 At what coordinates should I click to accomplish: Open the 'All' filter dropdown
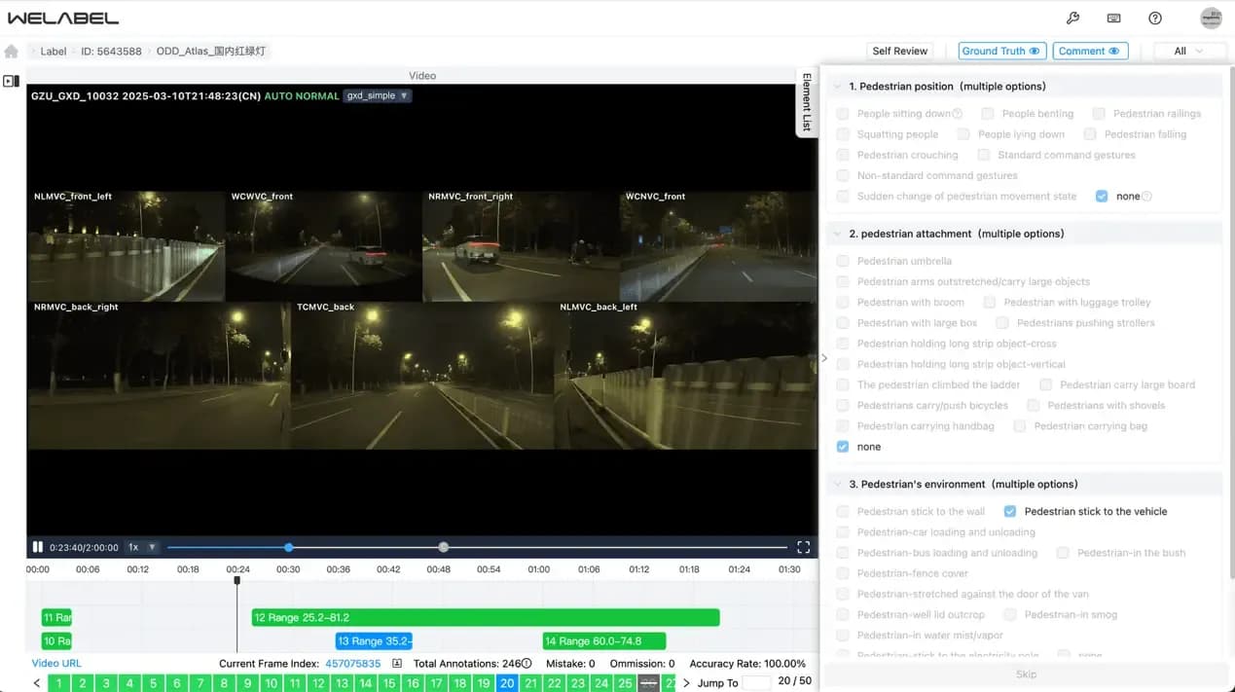(x=1188, y=51)
